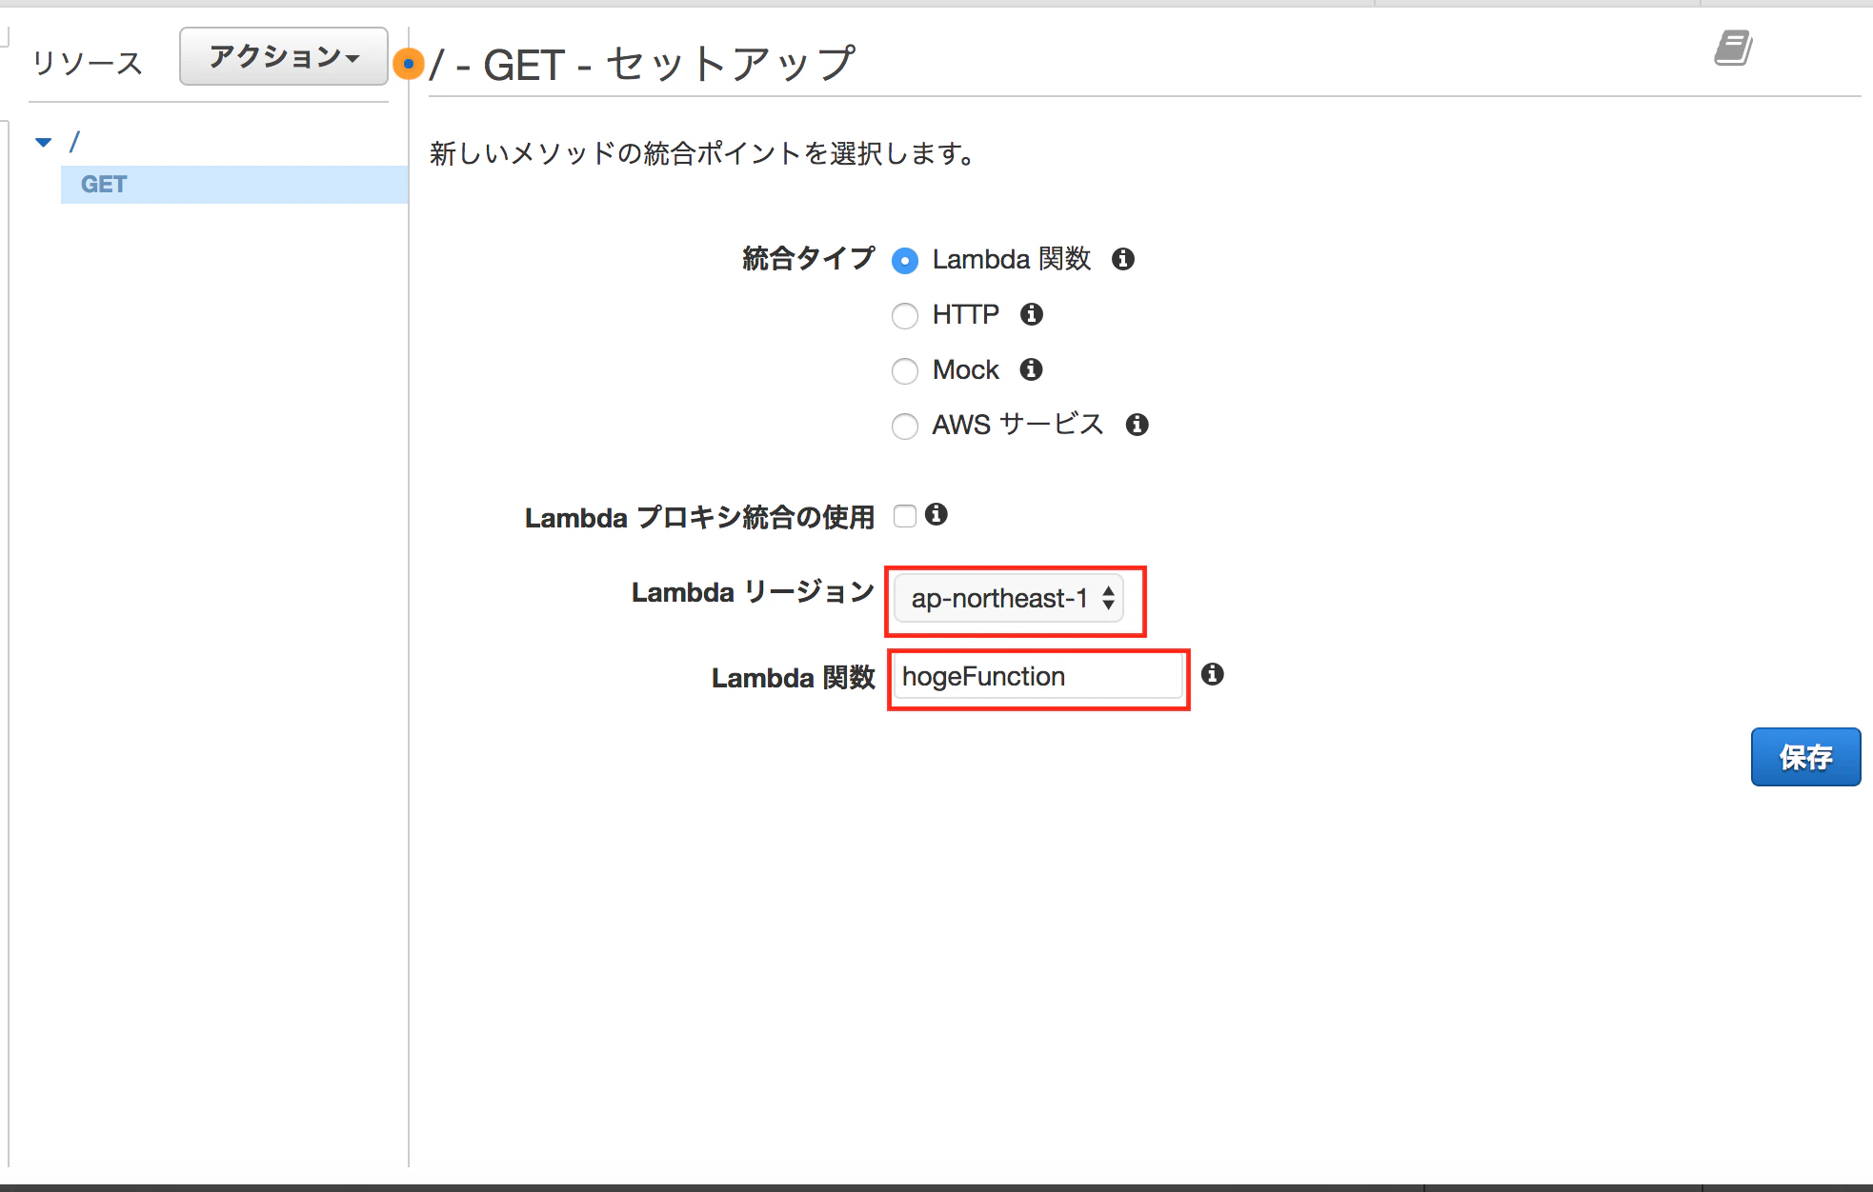Open the documentation book icon
Image resolution: width=1873 pixels, height=1192 pixels.
1733,48
